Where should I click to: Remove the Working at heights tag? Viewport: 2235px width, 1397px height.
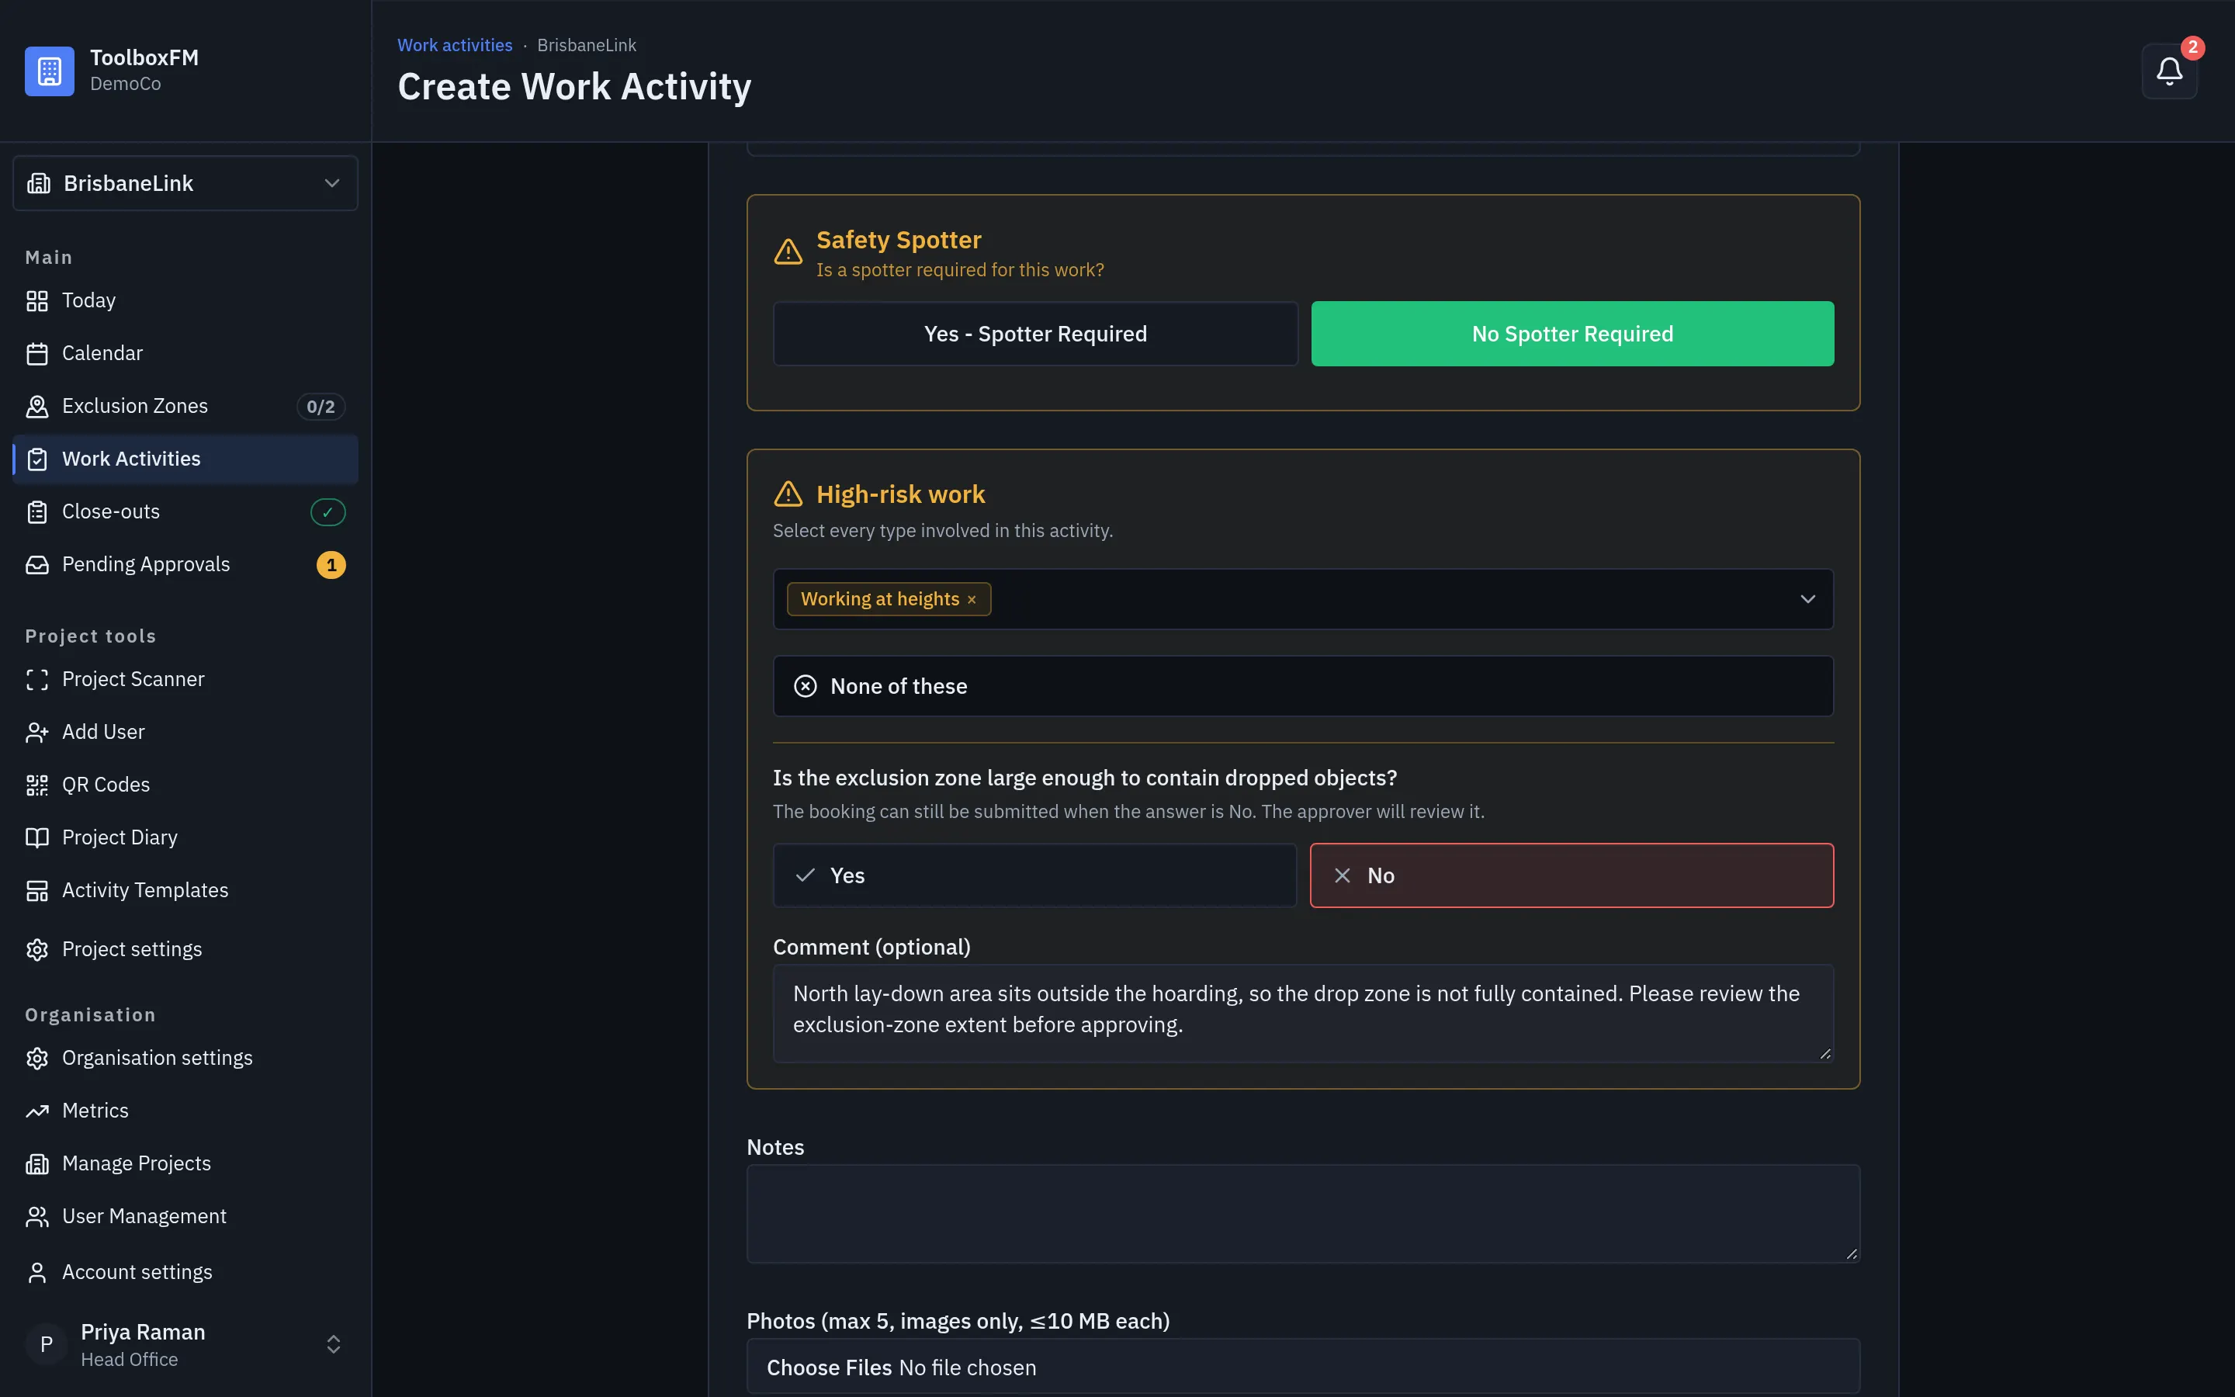pyautogui.click(x=972, y=600)
